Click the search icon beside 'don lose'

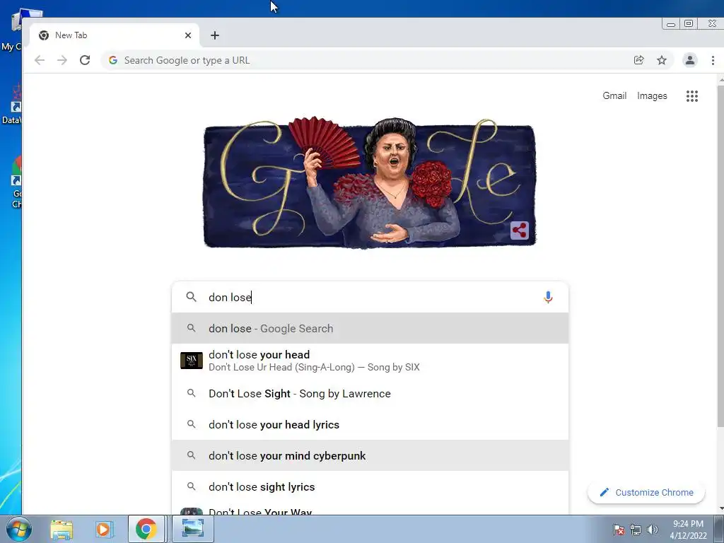191,297
